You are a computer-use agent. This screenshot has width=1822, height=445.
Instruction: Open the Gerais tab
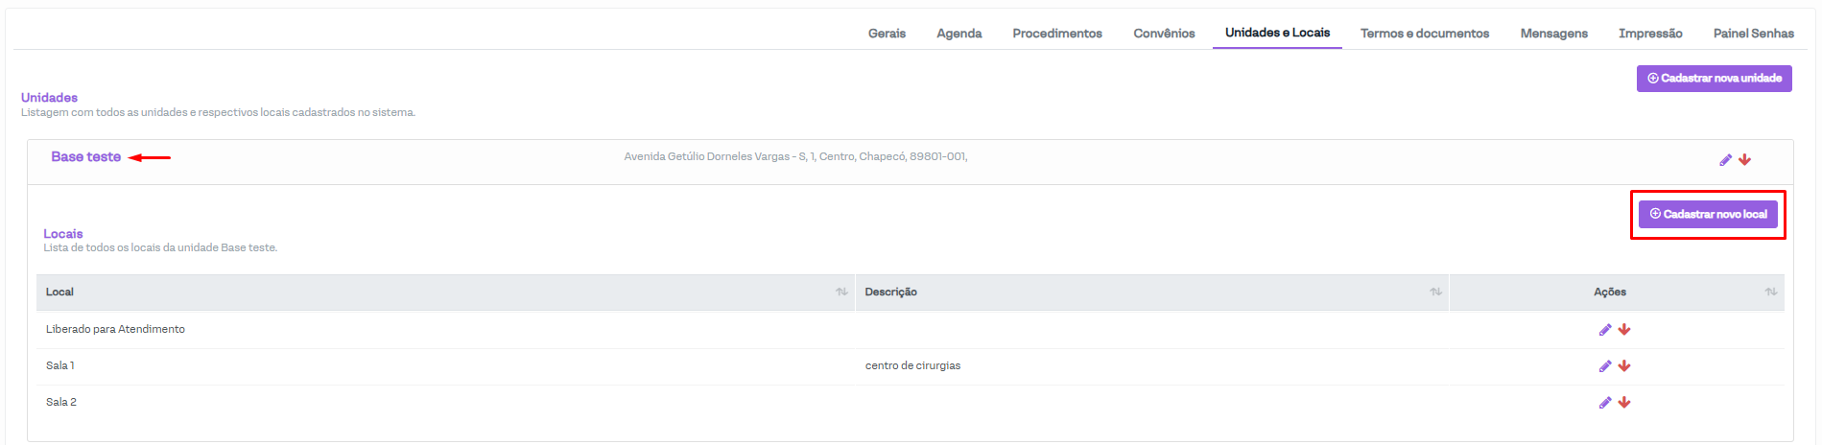pyautogui.click(x=887, y=34)
